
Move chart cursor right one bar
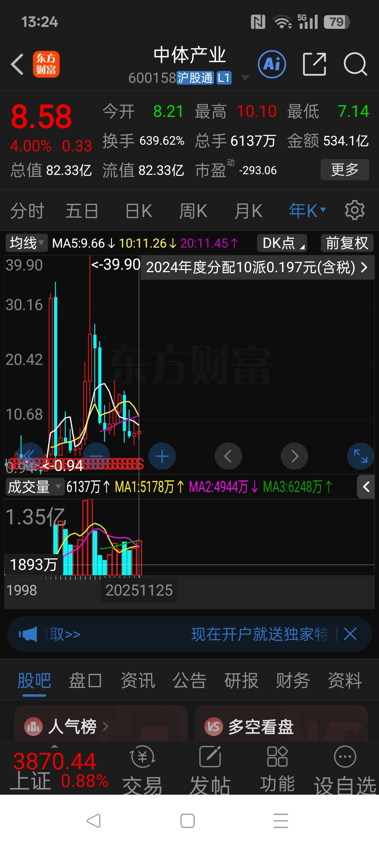coord(294,456)
